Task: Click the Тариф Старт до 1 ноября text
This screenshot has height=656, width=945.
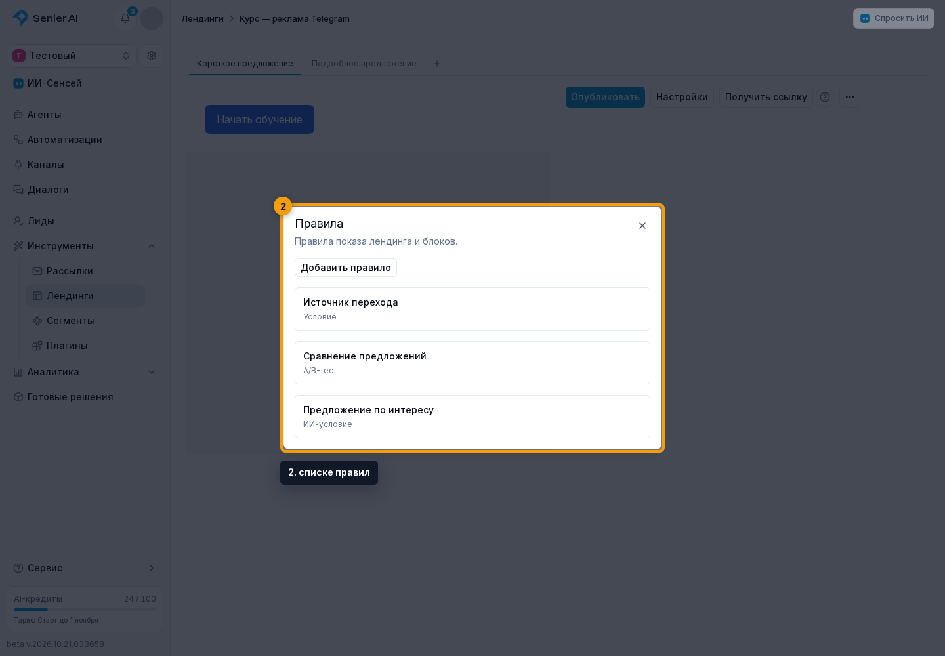Action: [56, 620]
